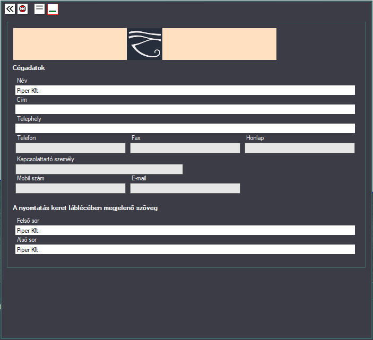Click into the E-mail field
The height and width of the screenshot is (340, 373).
click(x=185, y=188)
